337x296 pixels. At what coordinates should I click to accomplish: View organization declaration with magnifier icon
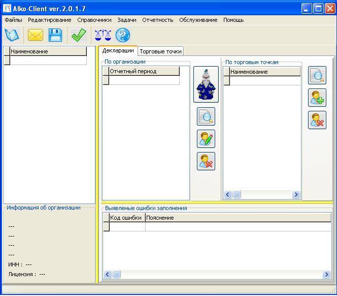(206, 116)
